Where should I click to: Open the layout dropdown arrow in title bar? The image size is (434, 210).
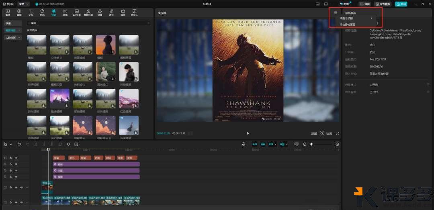point(330,4)
